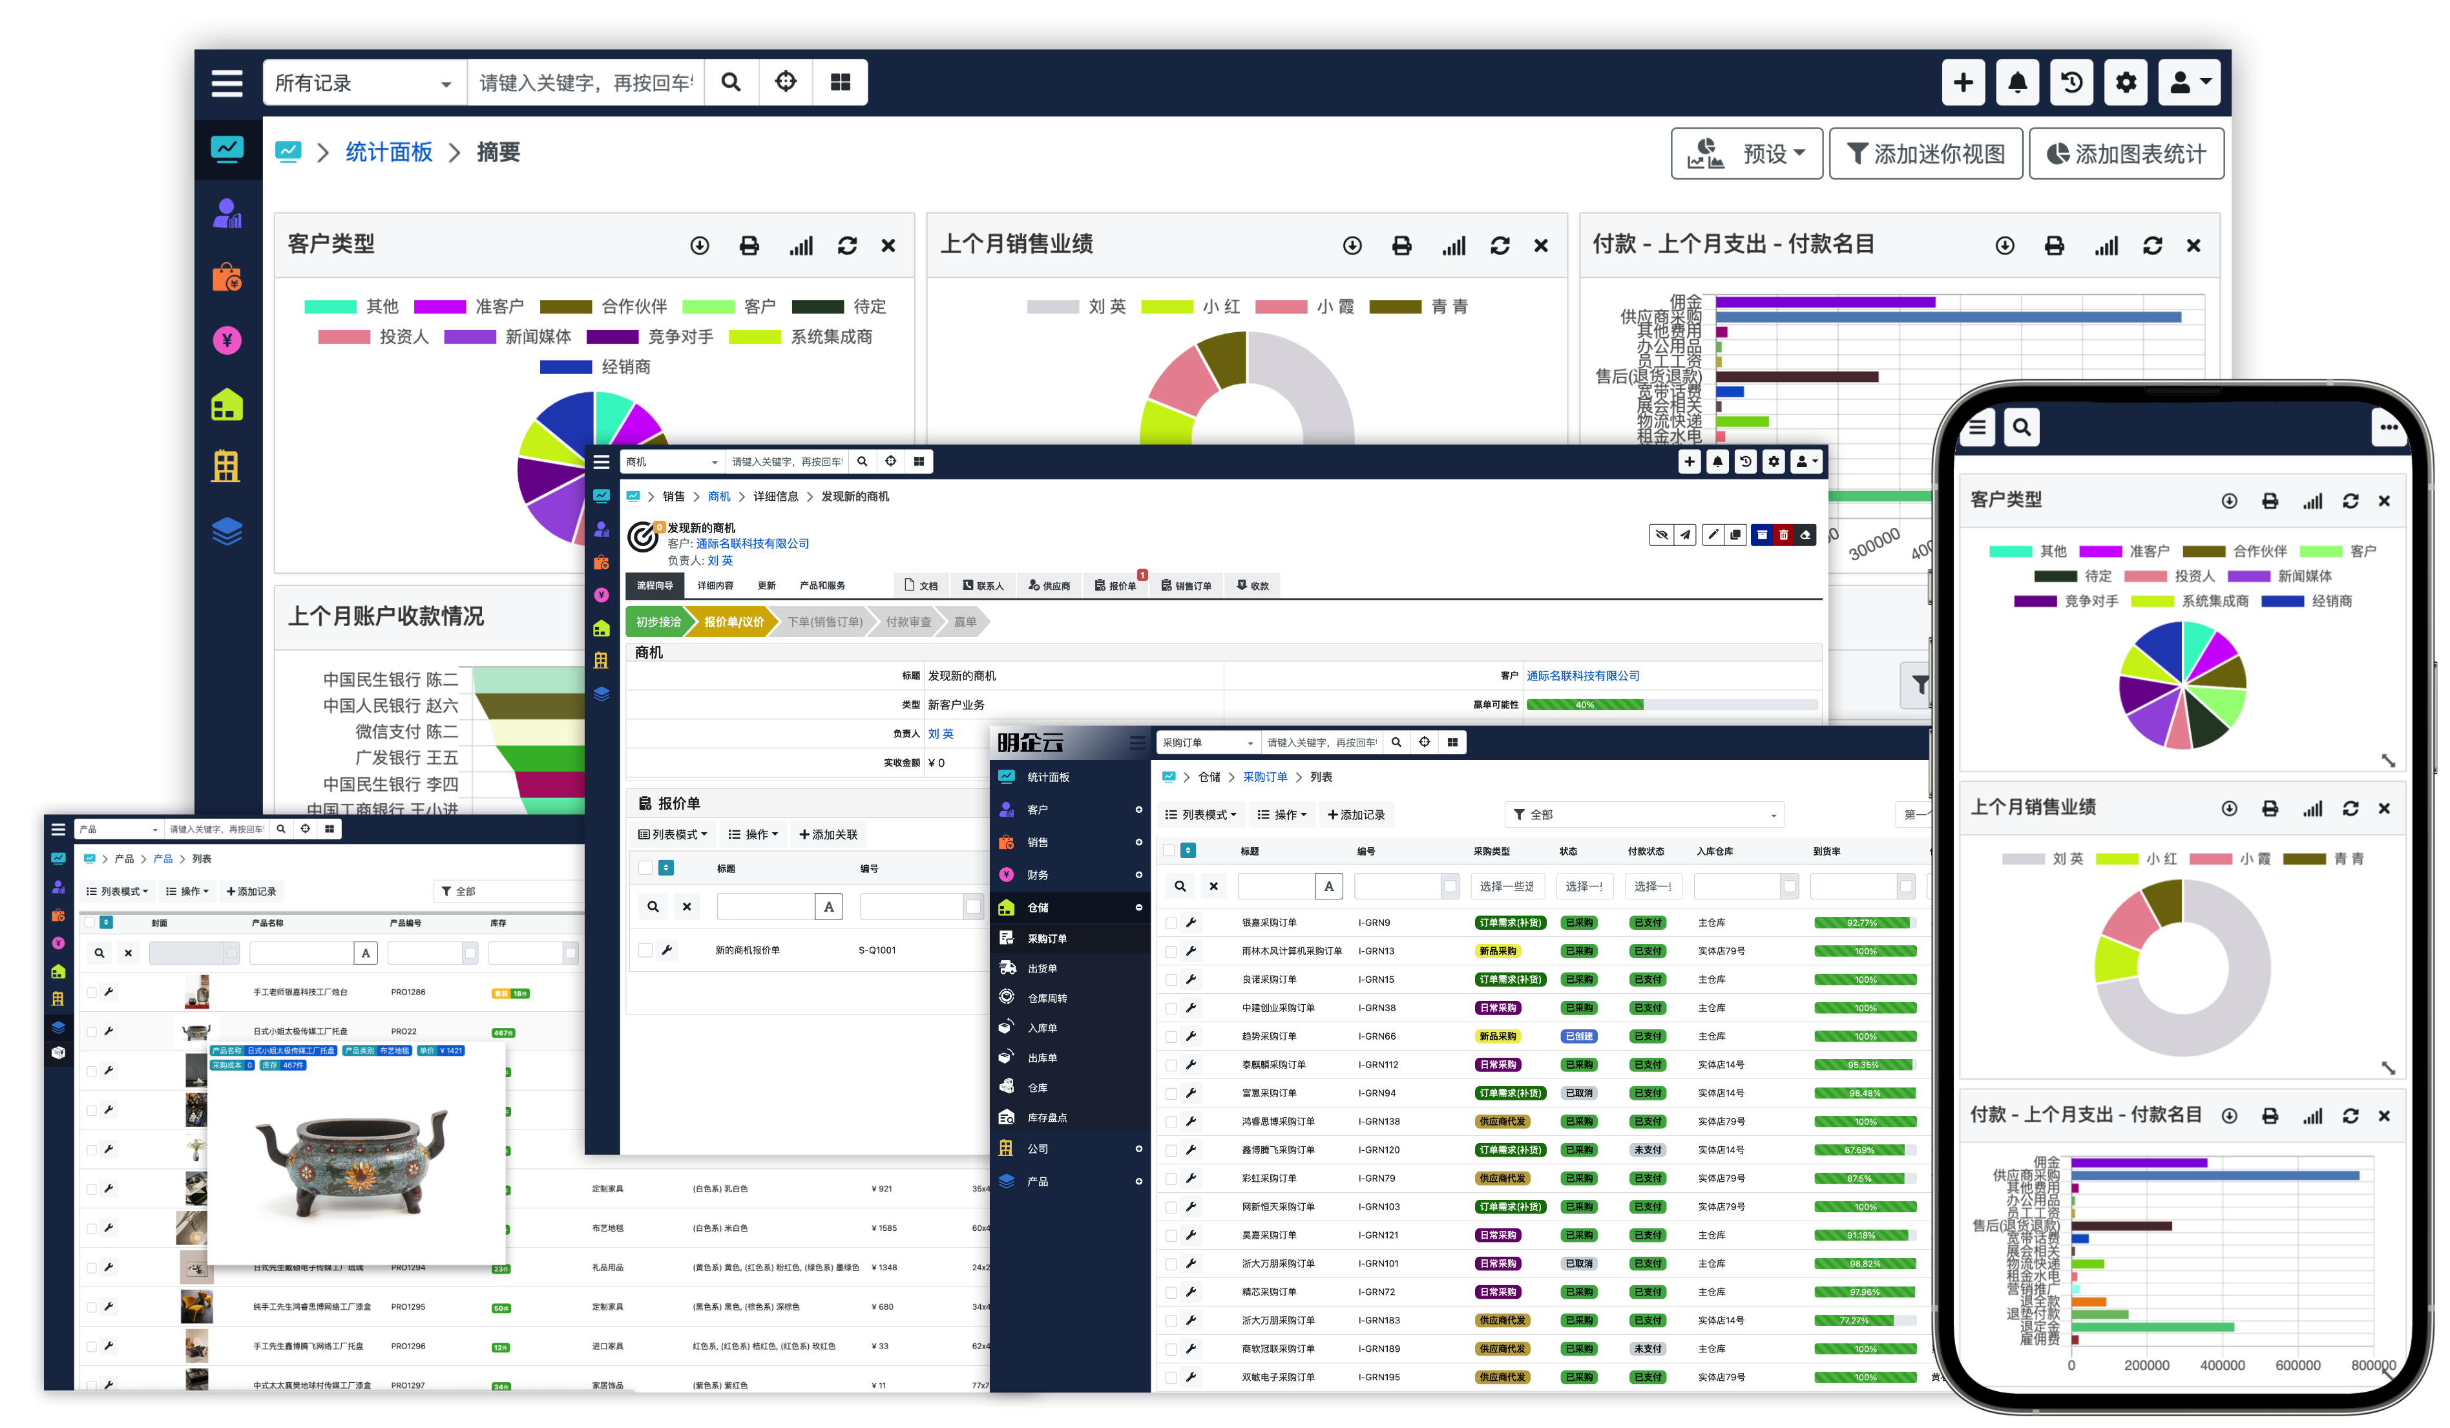Check the box for 银嘉采购订单 row
Viewport: 2450px width, 1428px height.
(x=1171, y=923)
